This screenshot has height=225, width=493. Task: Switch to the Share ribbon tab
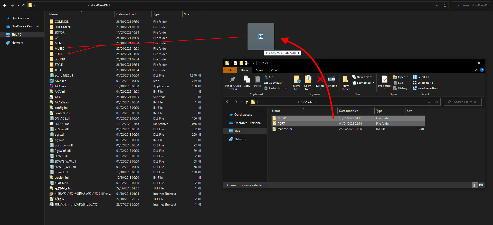coord(260,70)
